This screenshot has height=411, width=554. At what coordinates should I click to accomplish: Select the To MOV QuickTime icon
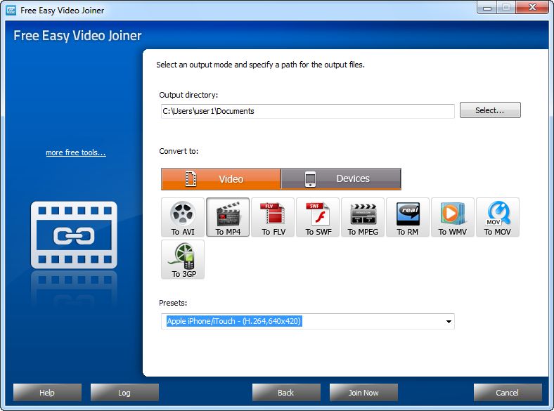click(x=498, y=217)
